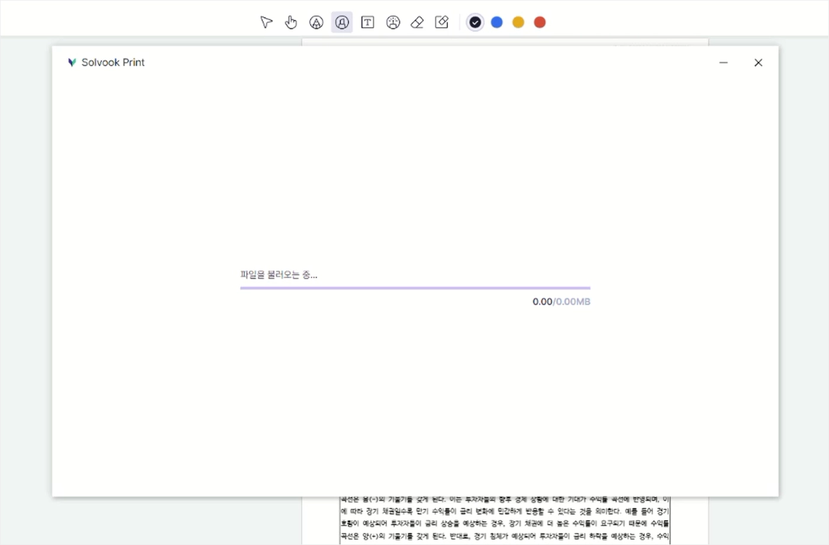Click the '파일을 불러오는 중...' loading text
Screen dimensions: 829x545
[x=279, y=275]
